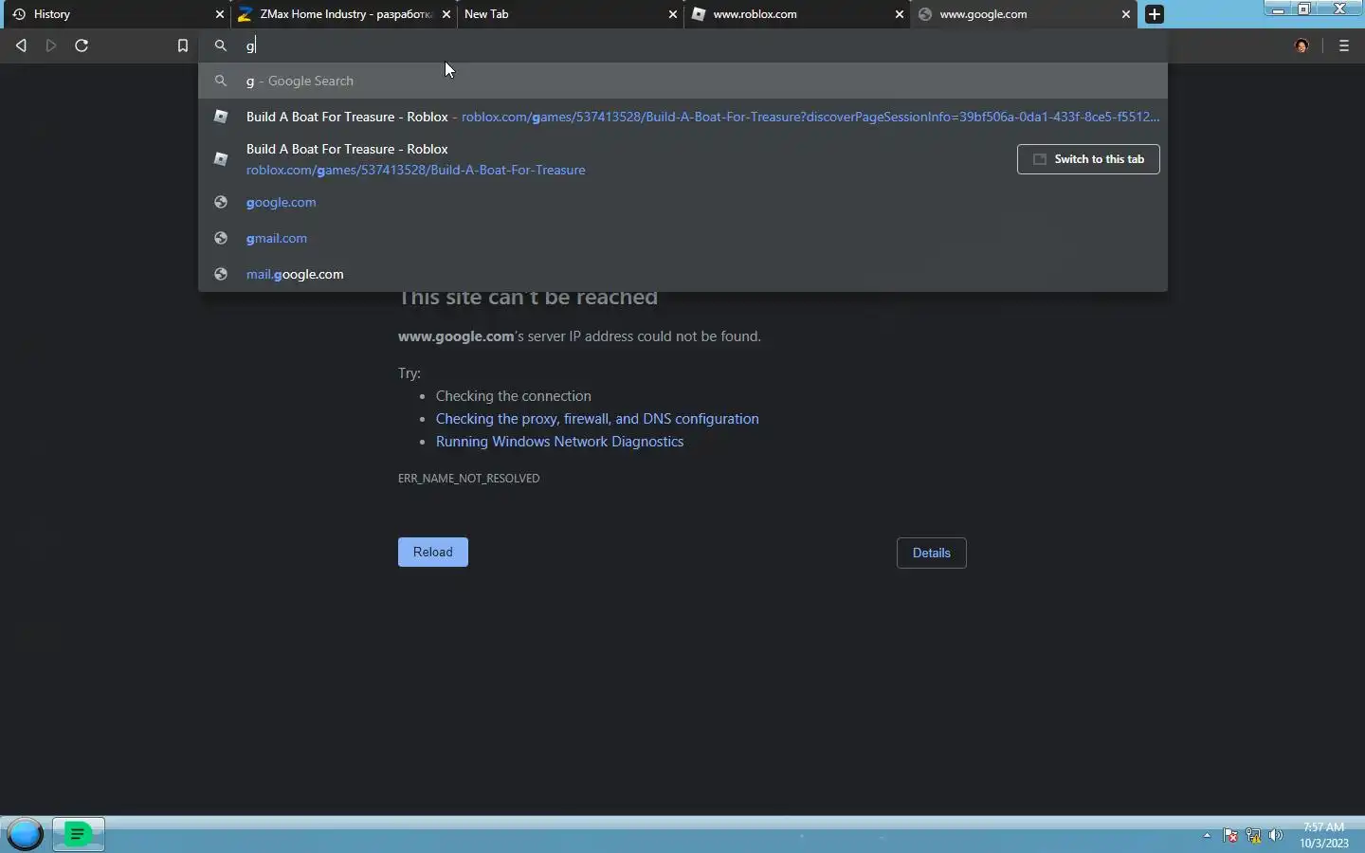This screenshot has height=853, width=1365.
Task: Close the www.google.com tab
Action: tap(1126, 14)
